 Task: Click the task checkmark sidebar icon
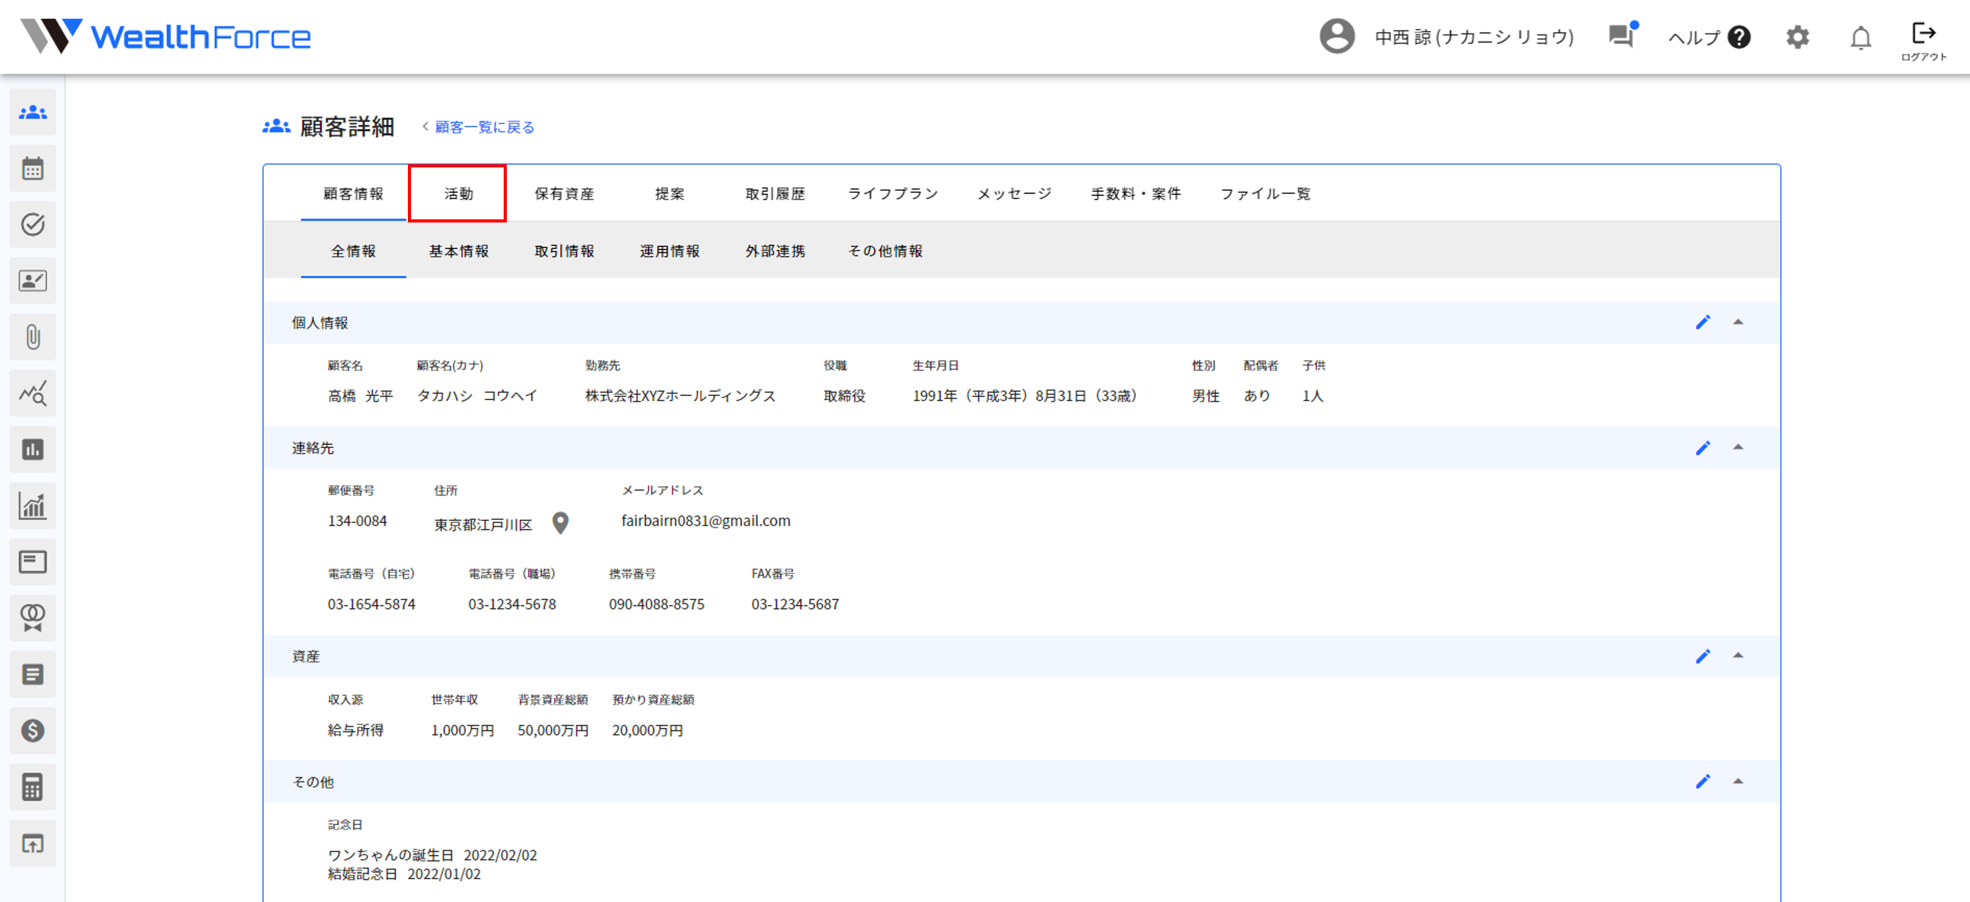coord(32,225)
